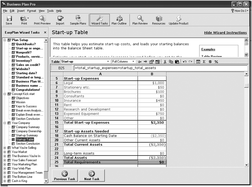Open the Plan Outline view
Viewport: 252px width, 187px height.
click(119, 20)
